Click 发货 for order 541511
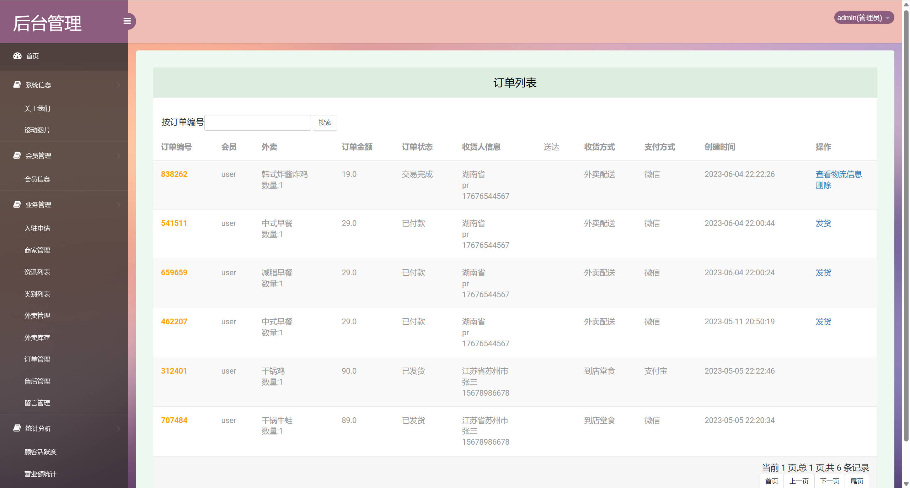Screen dimensions: 910x488 [823, 223]
